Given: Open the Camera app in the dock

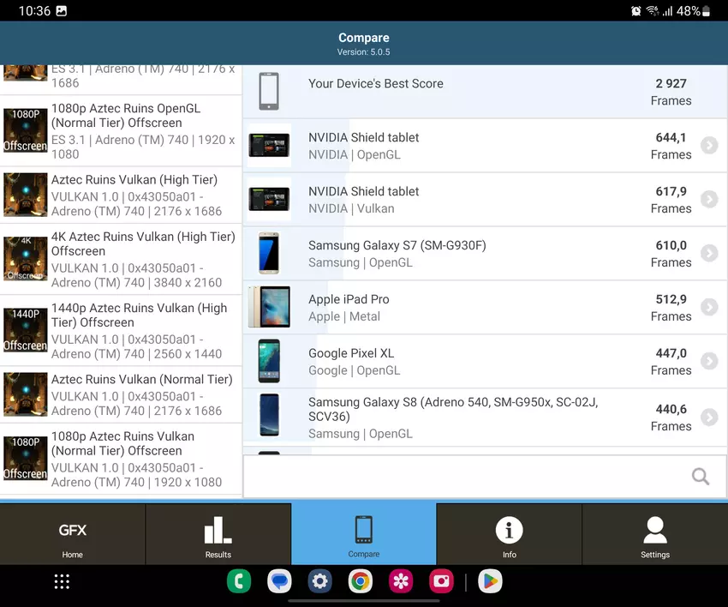Looking at the screenshot, I should click(x=441, y=581).
